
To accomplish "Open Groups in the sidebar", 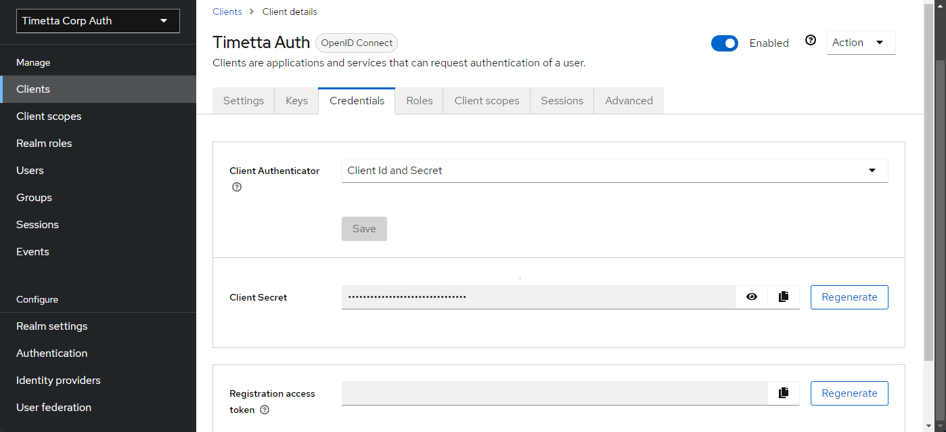I will (x=98, y=198).
